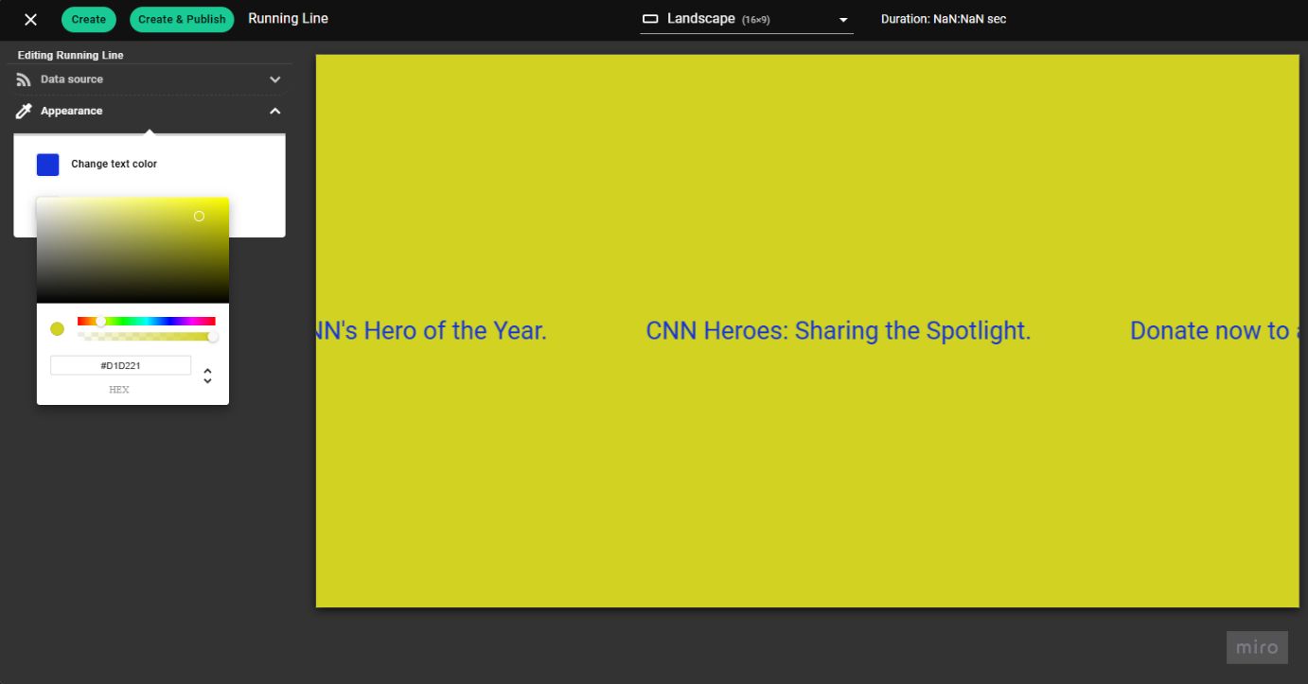Close the Running Line editor with X

click(x=30, y=19)
